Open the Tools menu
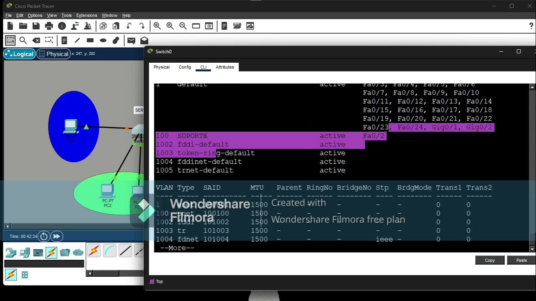Screen dimensions: 536x301 (x=67, y=15)
